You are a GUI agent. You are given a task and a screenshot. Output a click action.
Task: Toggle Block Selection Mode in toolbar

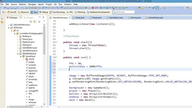pos(164,8)
